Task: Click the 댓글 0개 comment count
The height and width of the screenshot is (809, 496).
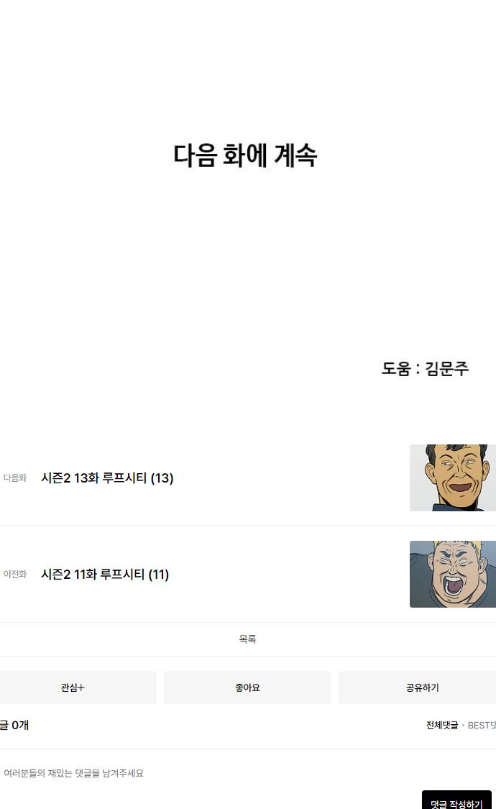Action: (14, 725)
